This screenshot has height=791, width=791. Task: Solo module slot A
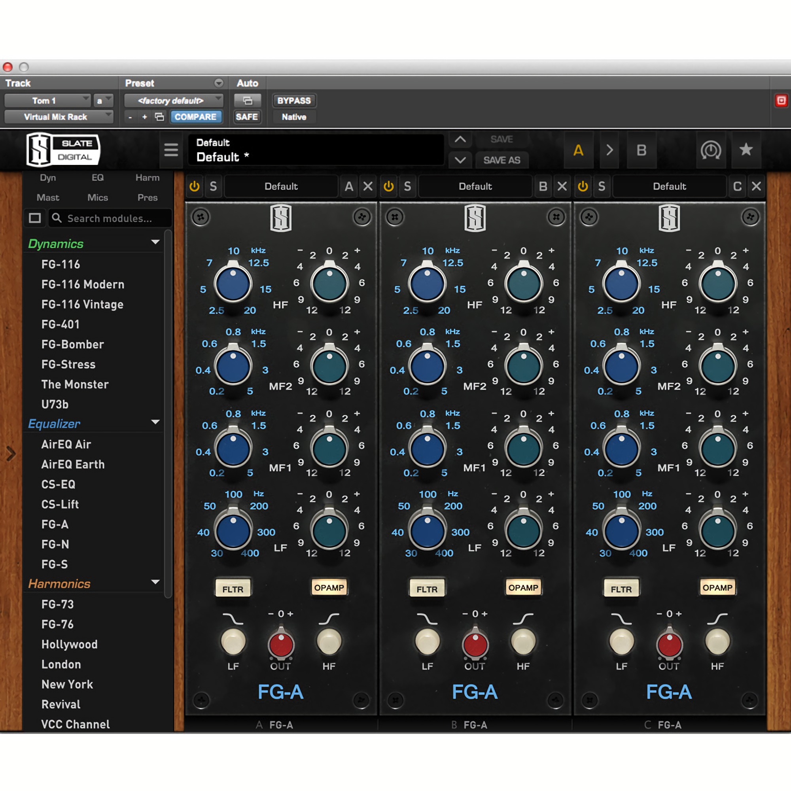213,186
